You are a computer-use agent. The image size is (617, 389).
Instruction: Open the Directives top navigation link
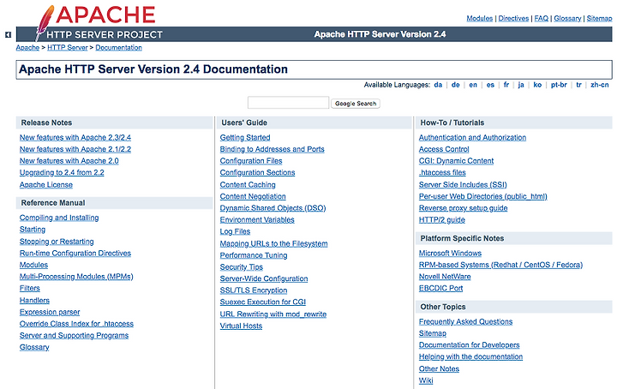[x=513, y=18]
